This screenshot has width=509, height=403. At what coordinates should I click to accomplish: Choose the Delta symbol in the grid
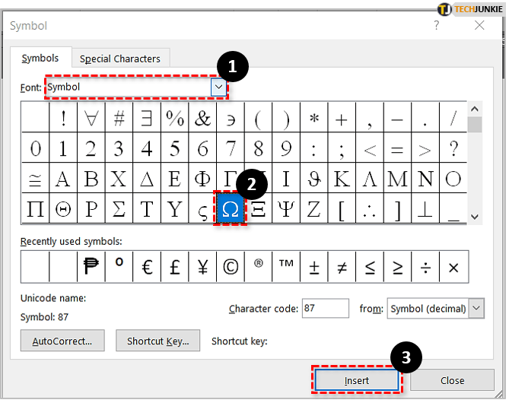[x=147, y=179]
